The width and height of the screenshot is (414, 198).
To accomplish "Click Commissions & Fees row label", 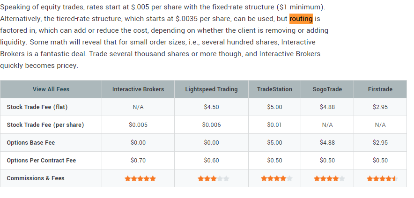I will coord(36,178).
